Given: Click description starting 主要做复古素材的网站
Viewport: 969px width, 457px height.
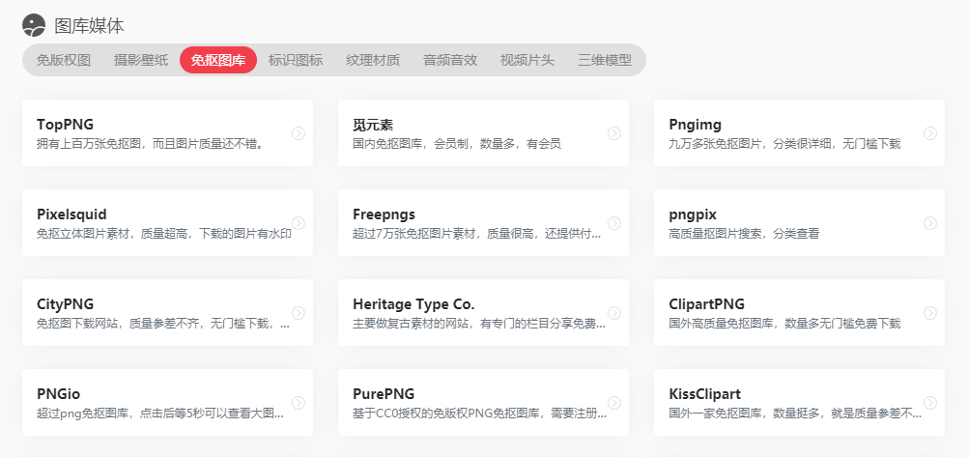Looking at the screenshot, I should pos(478,324).
